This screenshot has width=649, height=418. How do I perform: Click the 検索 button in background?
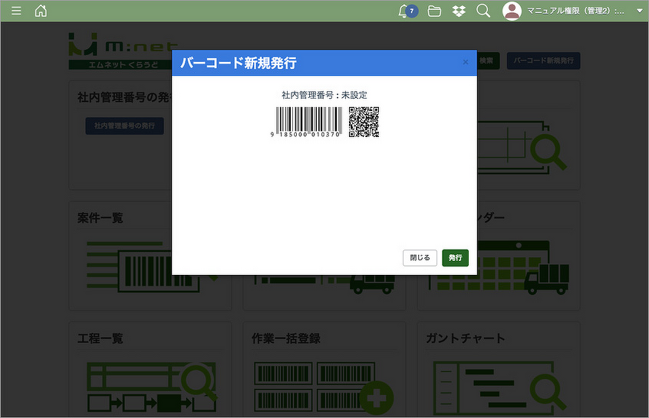pos(488,60)
